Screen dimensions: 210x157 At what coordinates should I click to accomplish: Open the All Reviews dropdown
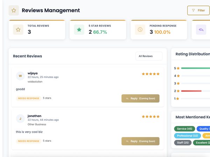click(149, 56)
